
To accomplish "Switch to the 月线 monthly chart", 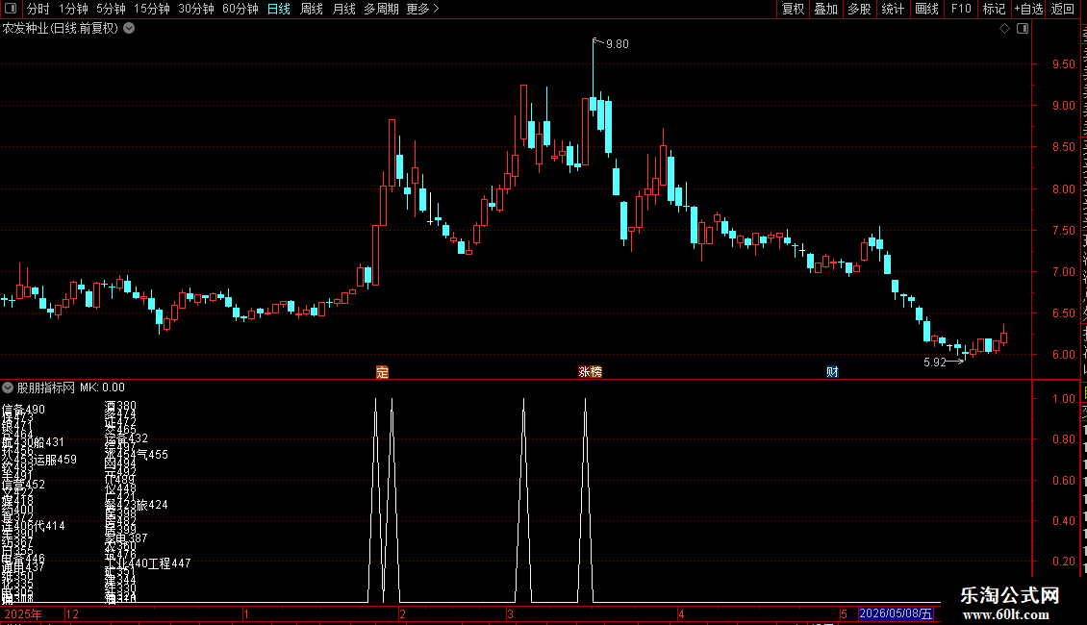I will tap(343, 9).
